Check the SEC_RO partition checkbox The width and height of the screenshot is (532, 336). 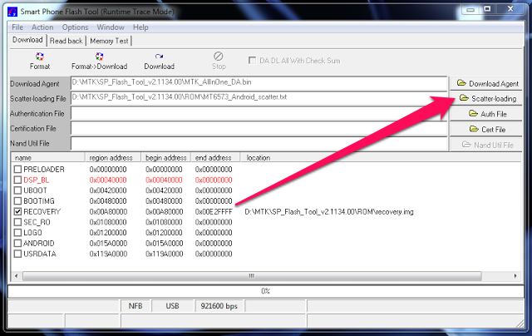(17, 222)
